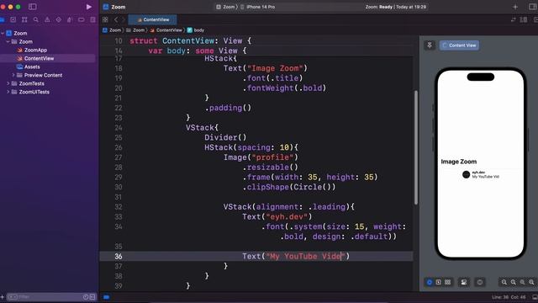Expand the ZoomUITests folder

(8, 92)
